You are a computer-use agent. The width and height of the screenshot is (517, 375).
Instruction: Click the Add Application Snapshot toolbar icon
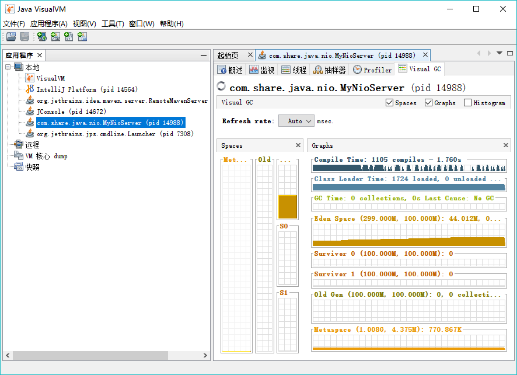coord(82,37)
